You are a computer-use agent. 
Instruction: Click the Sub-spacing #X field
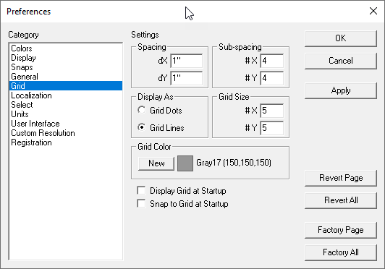(272, 61)
